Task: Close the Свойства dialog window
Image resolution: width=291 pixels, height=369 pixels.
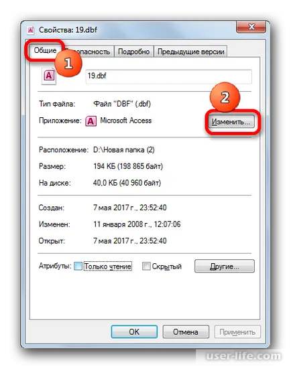Action: (251, 27)
